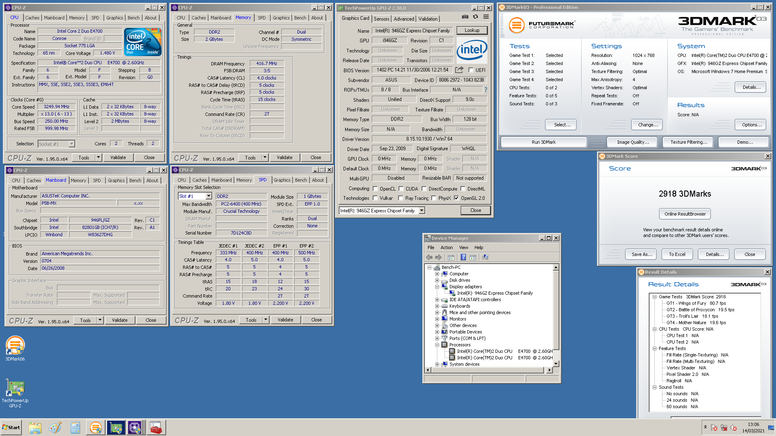The image size is (776, 436).
Task: Toggle the CUDA checkbox
Action: click(401, 189)
